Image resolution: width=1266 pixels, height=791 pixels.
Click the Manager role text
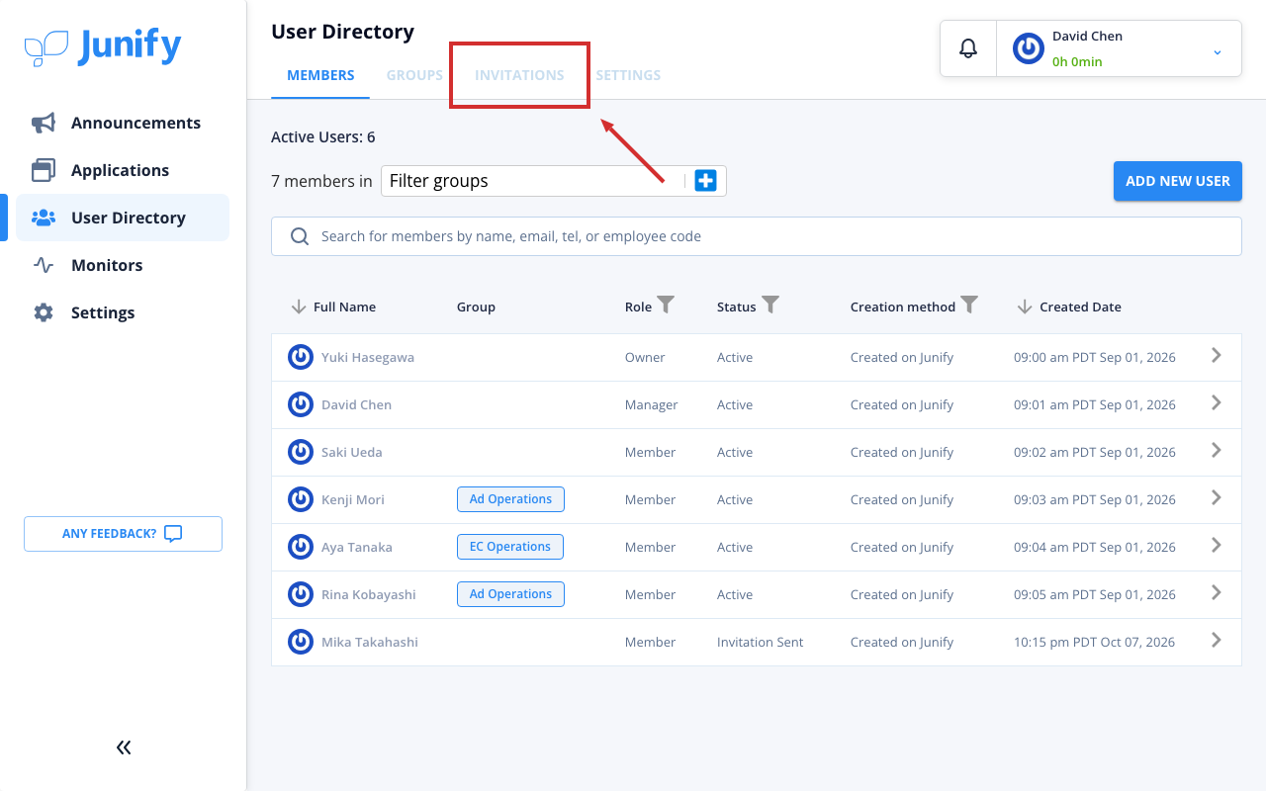[x=652, y=404]
